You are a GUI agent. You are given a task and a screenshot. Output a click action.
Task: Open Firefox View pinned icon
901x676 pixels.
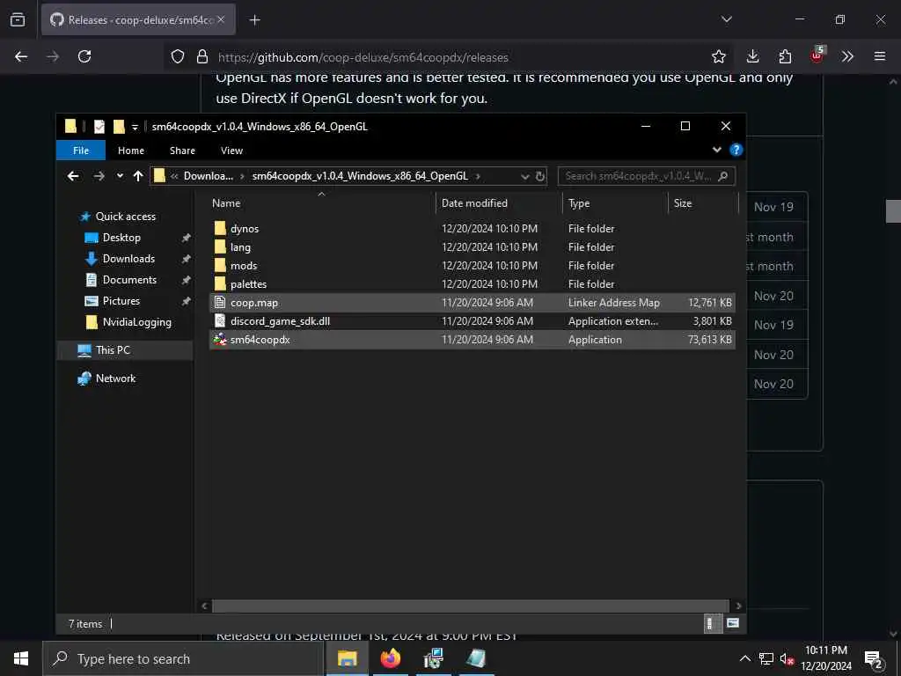pyautogui.click(x=18, y=19)
